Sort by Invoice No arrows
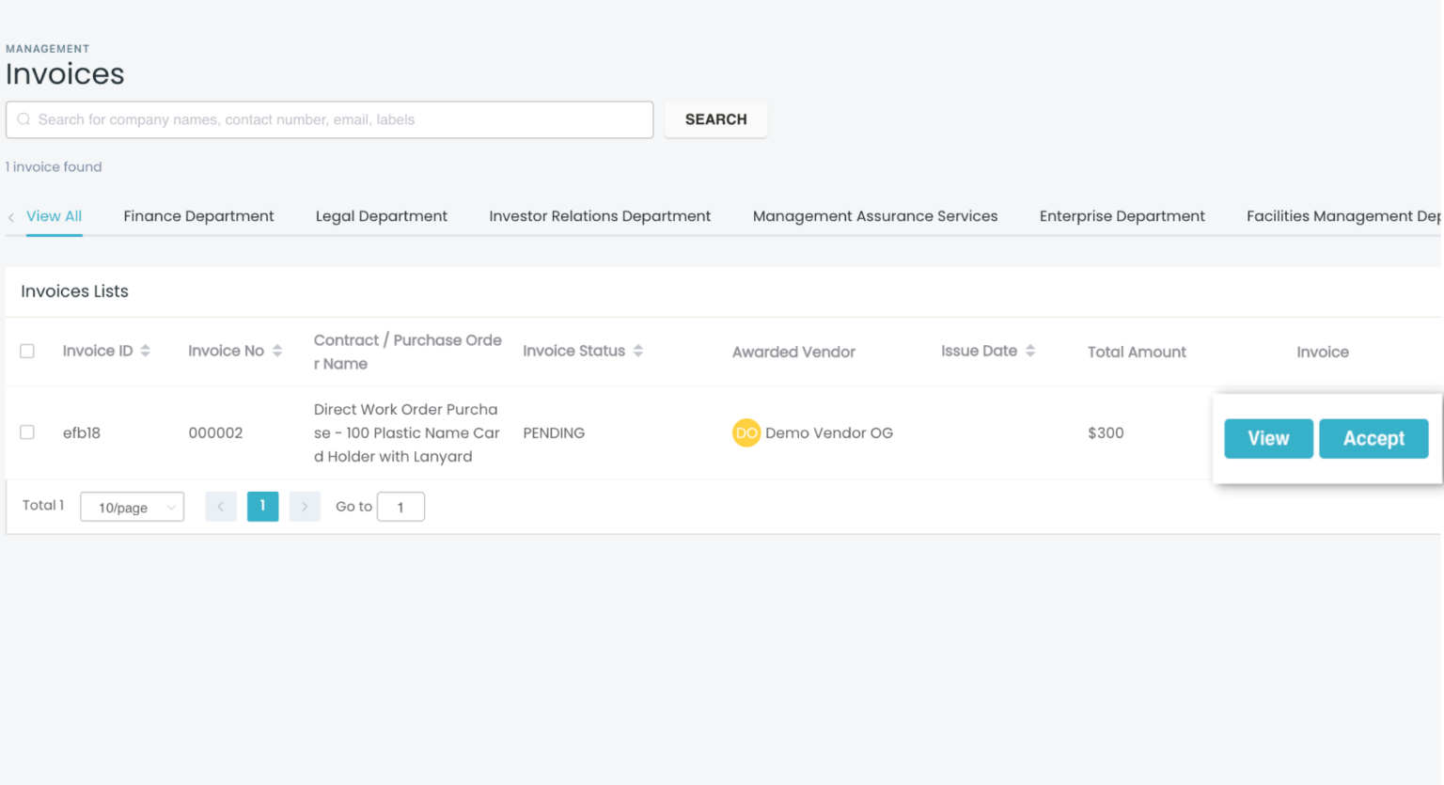The height and width of the screenshot is (785, 1444). (277, 351)
